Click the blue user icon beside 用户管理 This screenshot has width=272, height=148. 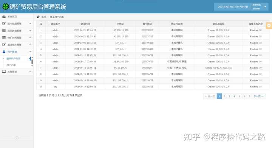(x=4, y=51)
